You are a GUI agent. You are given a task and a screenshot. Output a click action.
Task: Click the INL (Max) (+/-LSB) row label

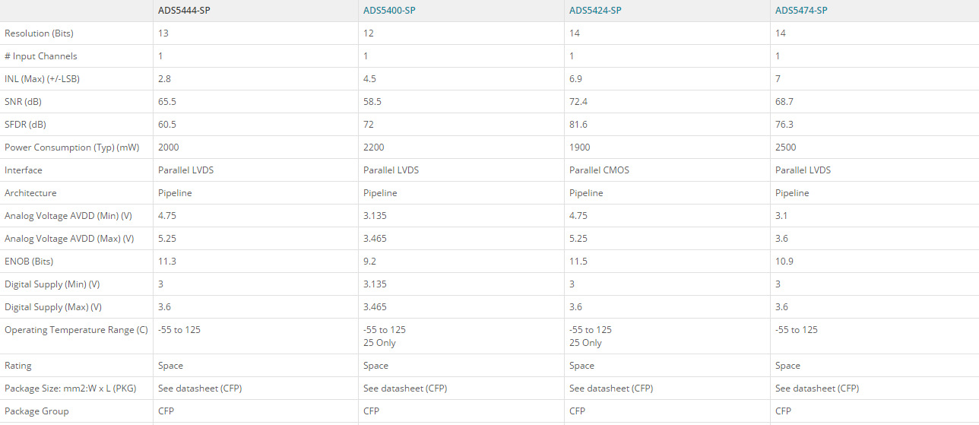pos(42,79)
